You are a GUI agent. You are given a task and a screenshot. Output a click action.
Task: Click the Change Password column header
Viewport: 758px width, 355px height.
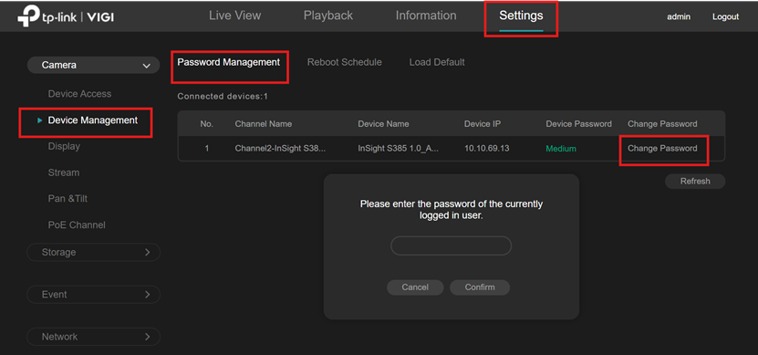(662, 124)
